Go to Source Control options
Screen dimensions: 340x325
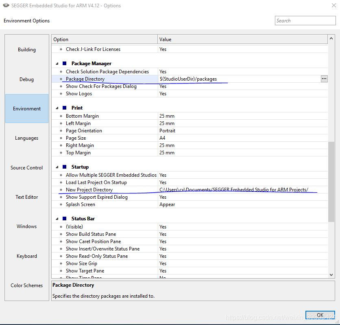coord(27,168)
